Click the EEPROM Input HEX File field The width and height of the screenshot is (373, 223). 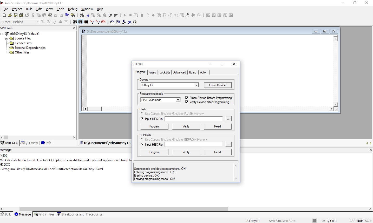pyautogui.click(x=194, y=144)
